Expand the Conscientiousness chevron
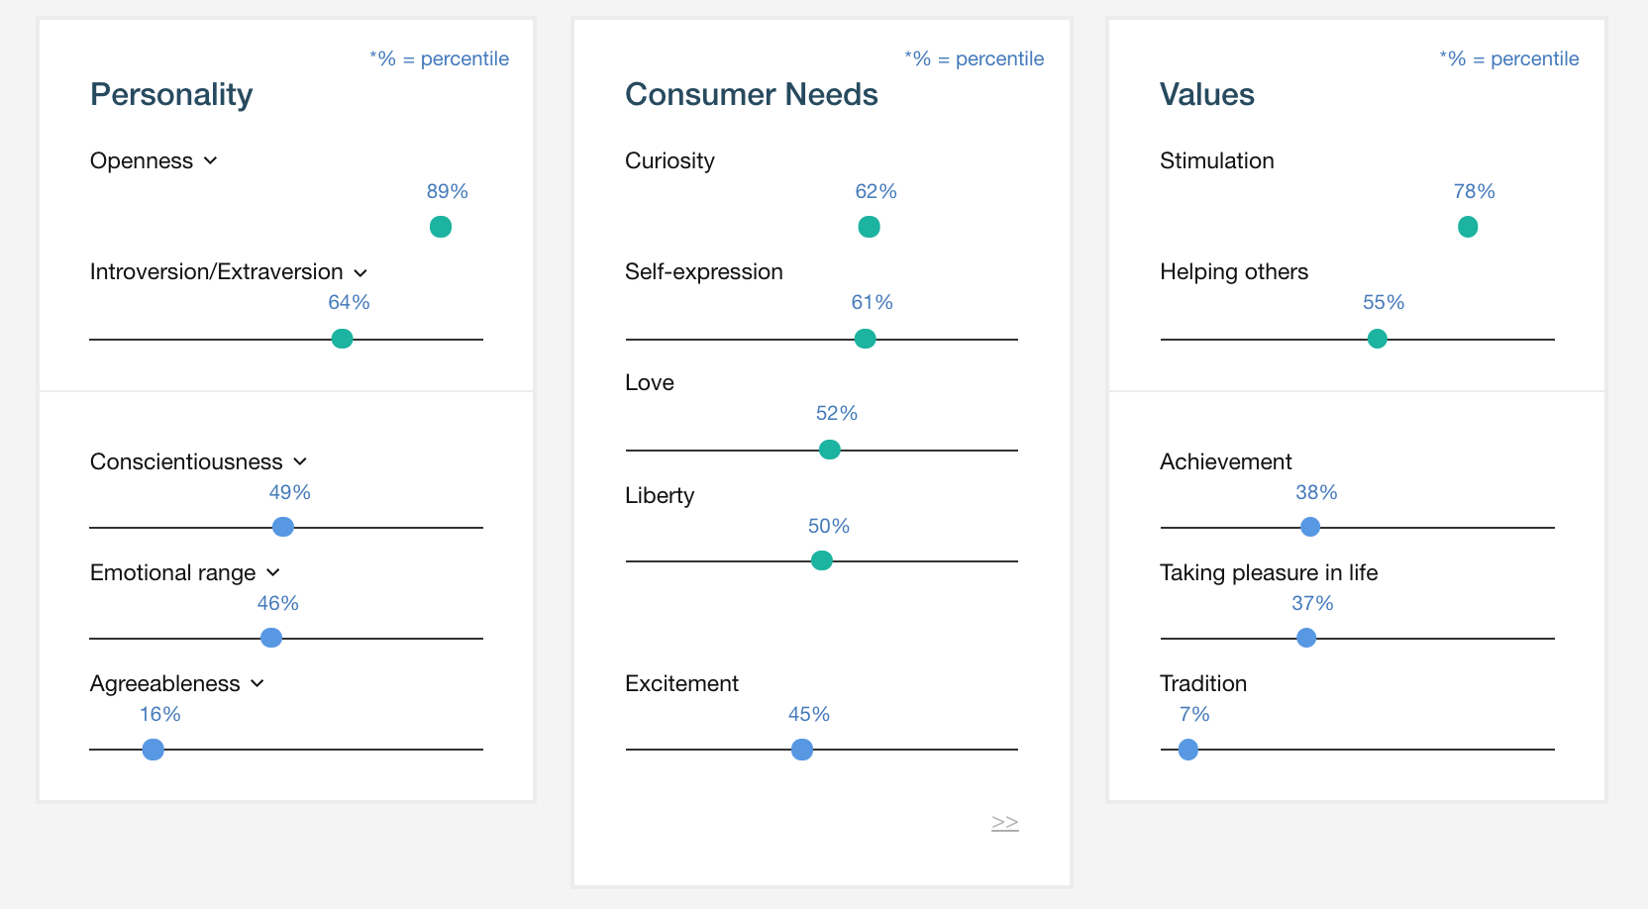 pos(300,461)
